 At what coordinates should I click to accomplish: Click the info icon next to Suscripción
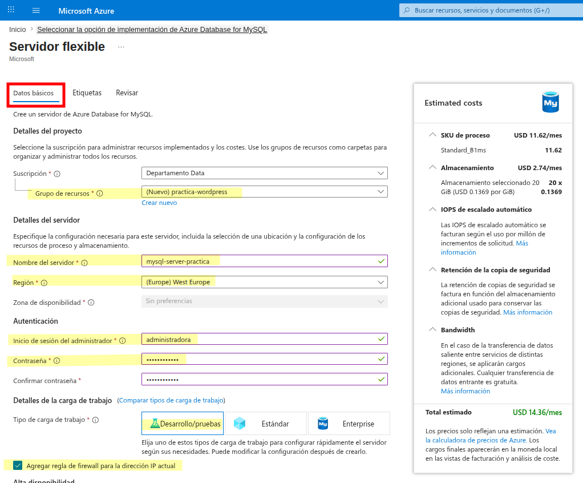click(57, 174)
